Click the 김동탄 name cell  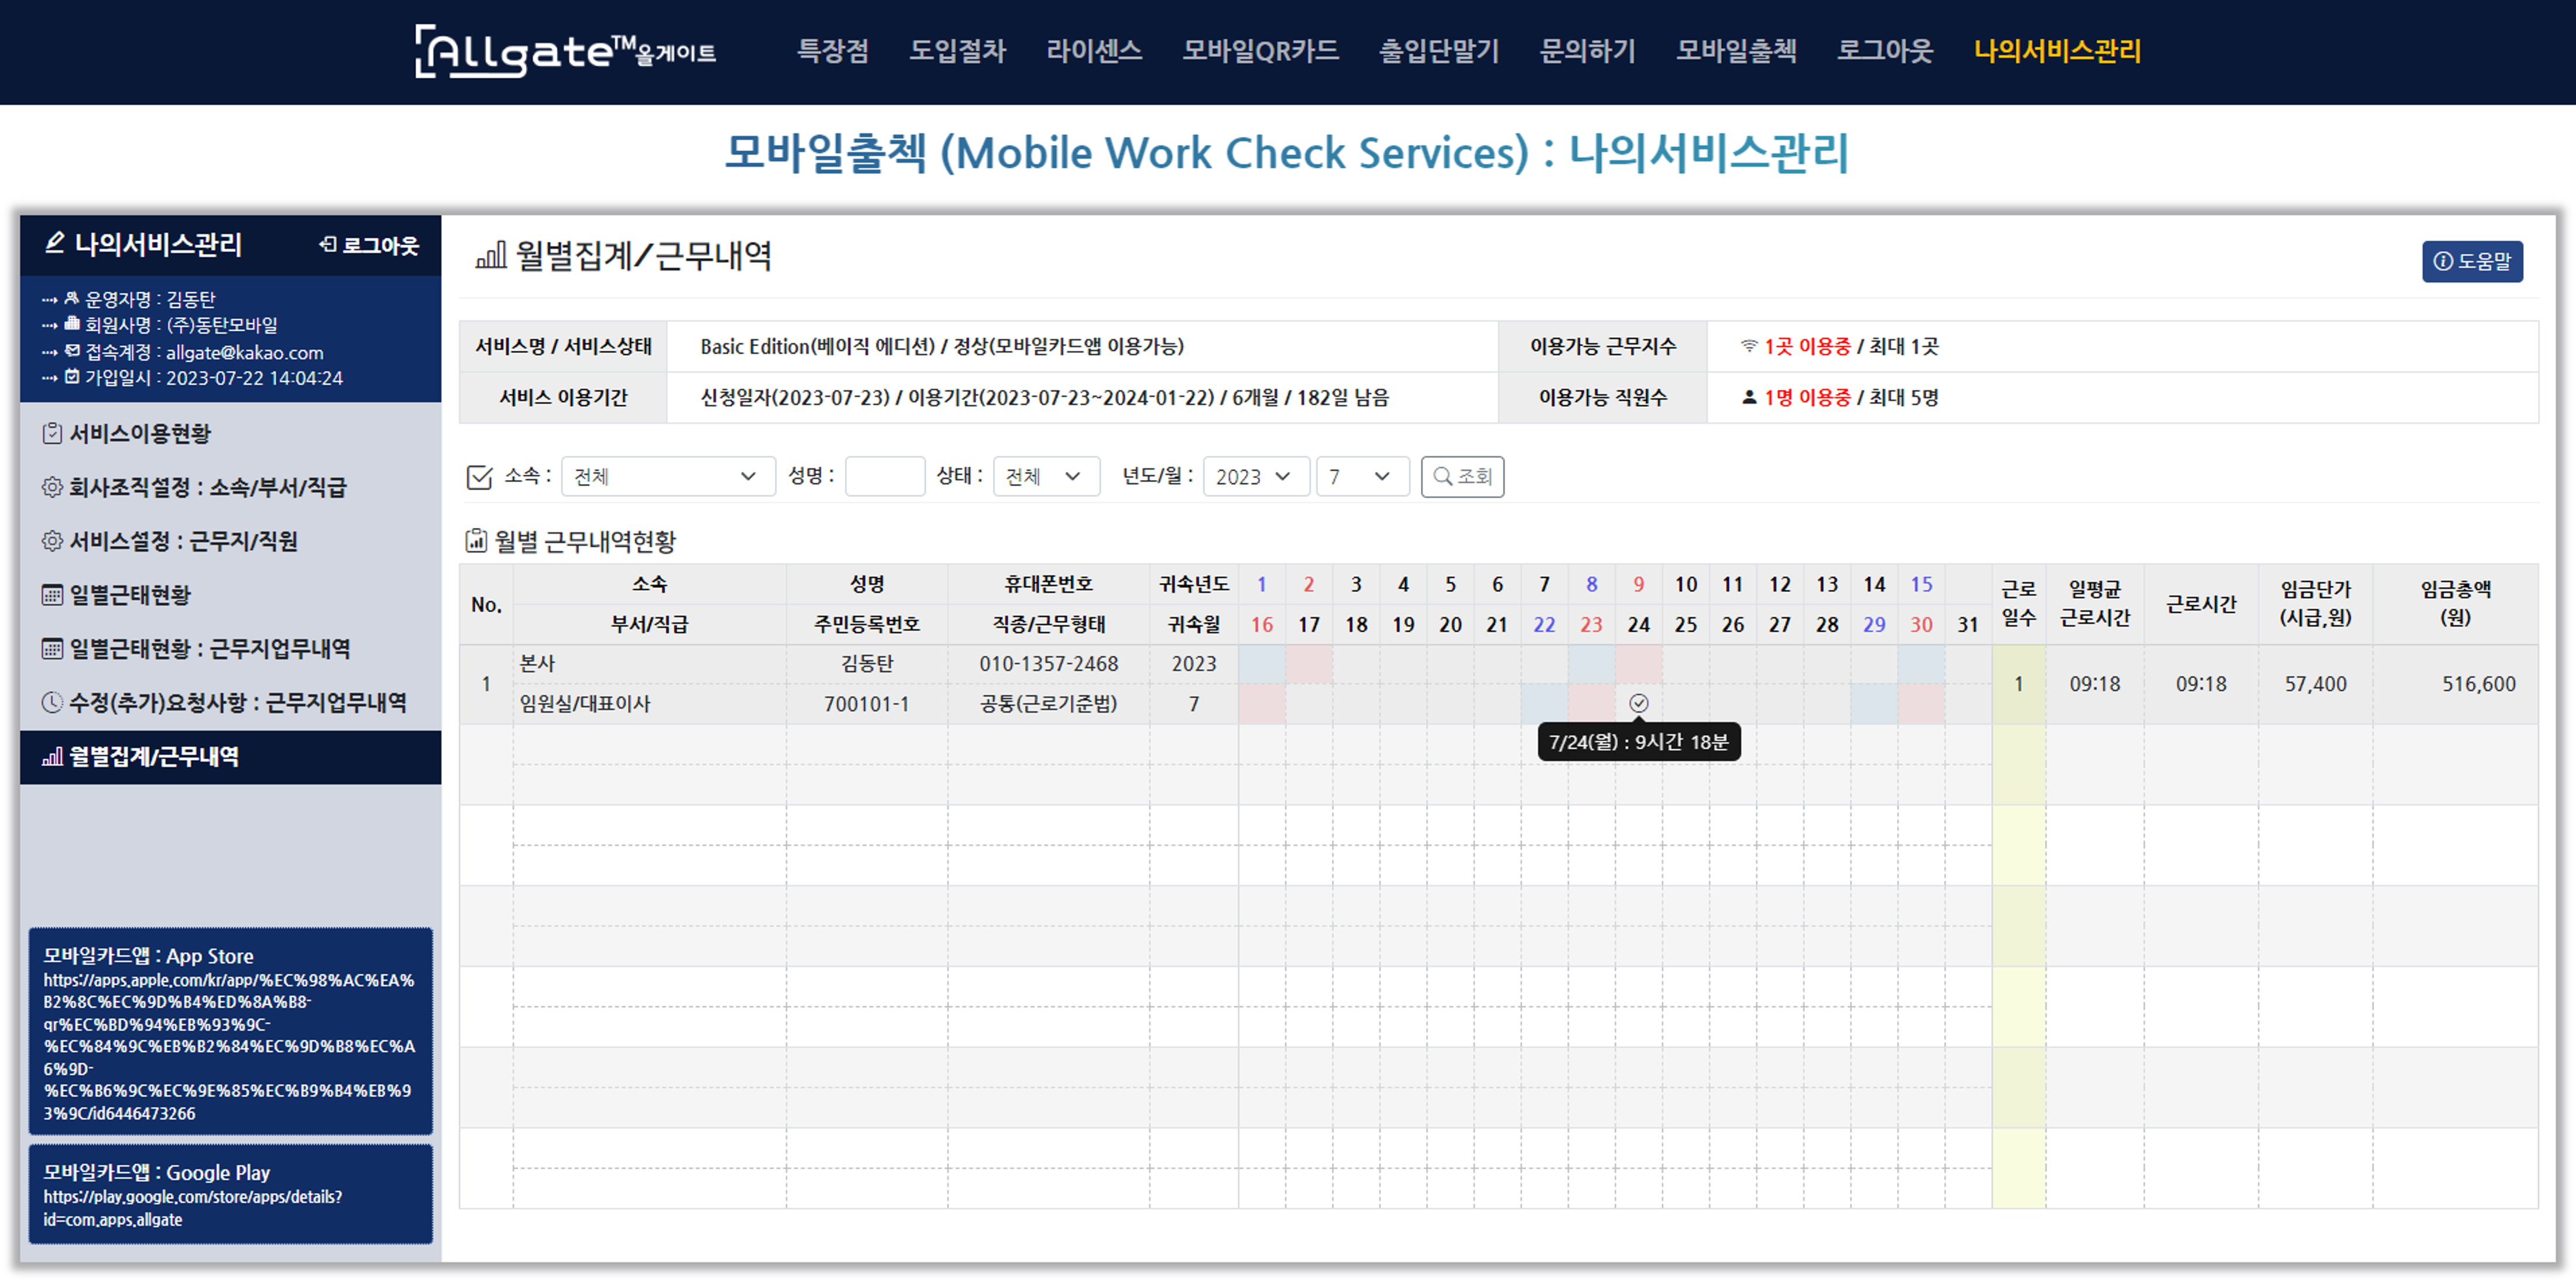point(866,664)
